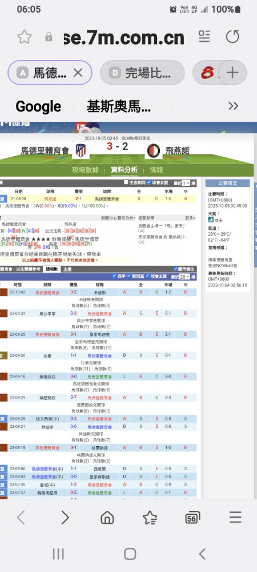This screenshot has height=572, width=257.
Task: Expand more bookmarks with >> chevron
Action: 233,106
